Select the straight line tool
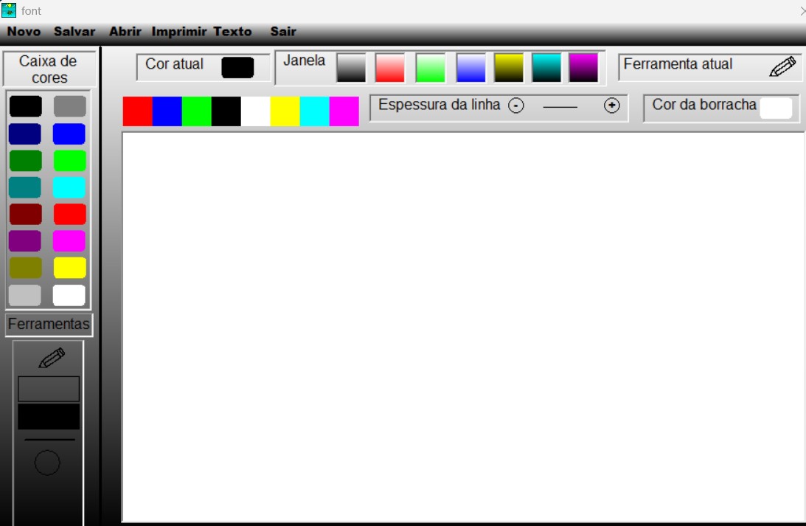Viewport: 806px width, 526px height. tap(47, 440)
